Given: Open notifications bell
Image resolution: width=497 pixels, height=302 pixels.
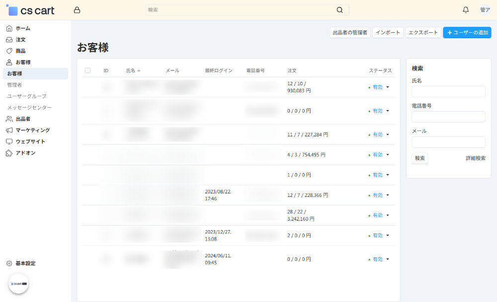Looking at the screenshot, I should pos(466,10).
